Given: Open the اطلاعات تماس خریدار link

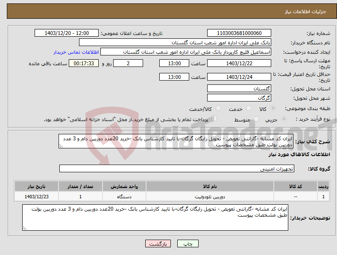Looking at the screenshot, I should pos(76,52).
